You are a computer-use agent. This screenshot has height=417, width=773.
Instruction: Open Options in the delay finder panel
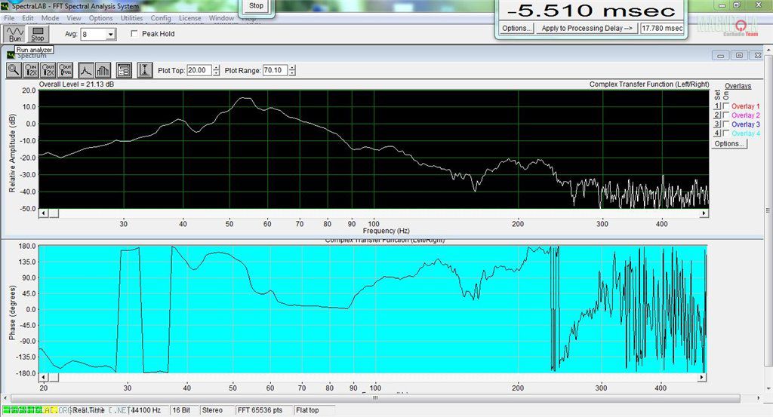[x=516, y=28]
